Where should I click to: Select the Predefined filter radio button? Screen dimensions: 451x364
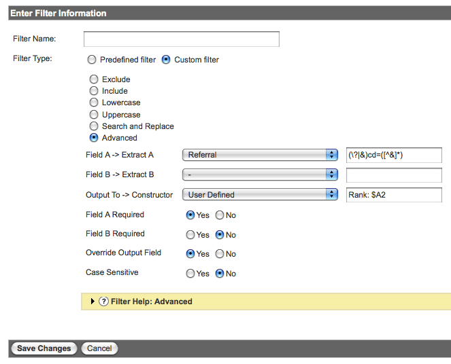pos(92,60)
